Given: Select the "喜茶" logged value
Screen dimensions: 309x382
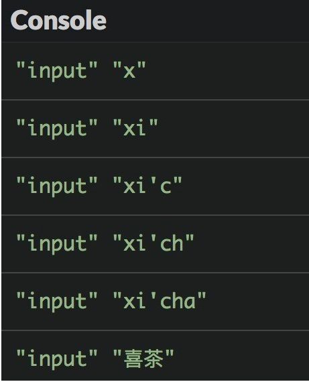Looking at the screenshot, I should [143, 359].
